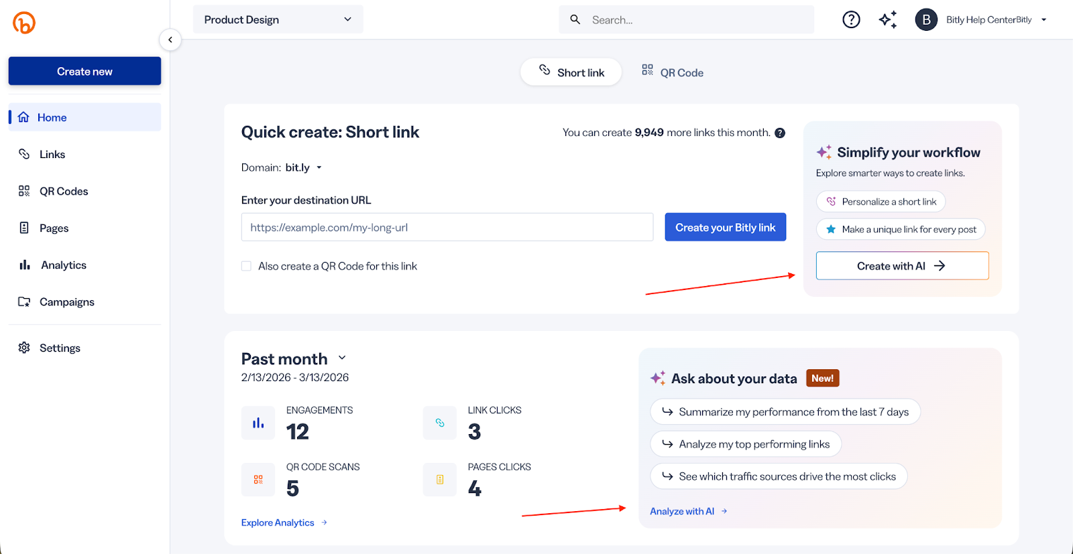Click the search magnifier icon
The height and width of the screenshot is (554, 1073).
click(575, 19)
